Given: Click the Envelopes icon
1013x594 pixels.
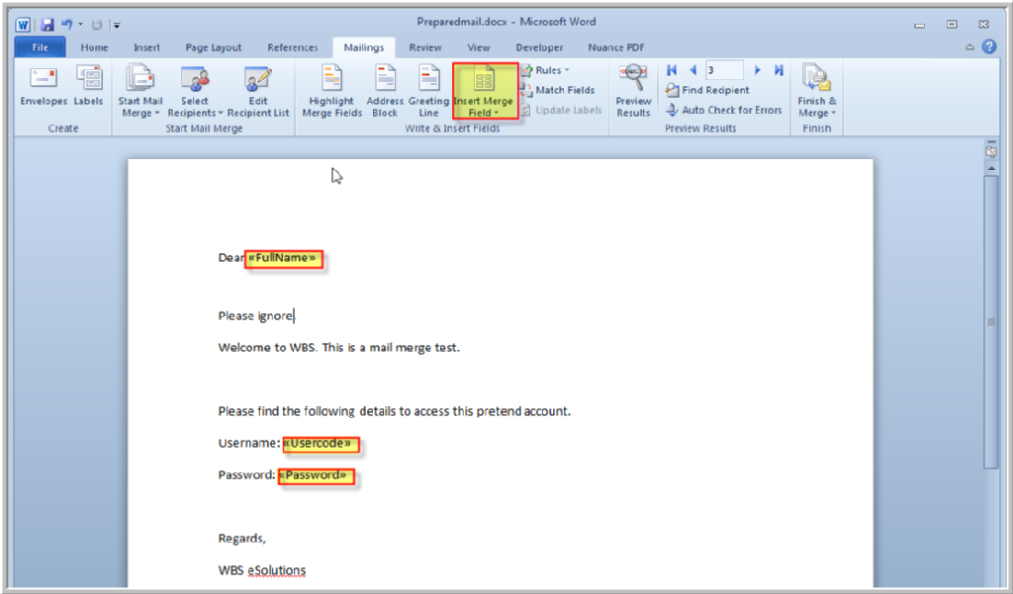Looking at the screenshot, I should [x=44, y=79].
